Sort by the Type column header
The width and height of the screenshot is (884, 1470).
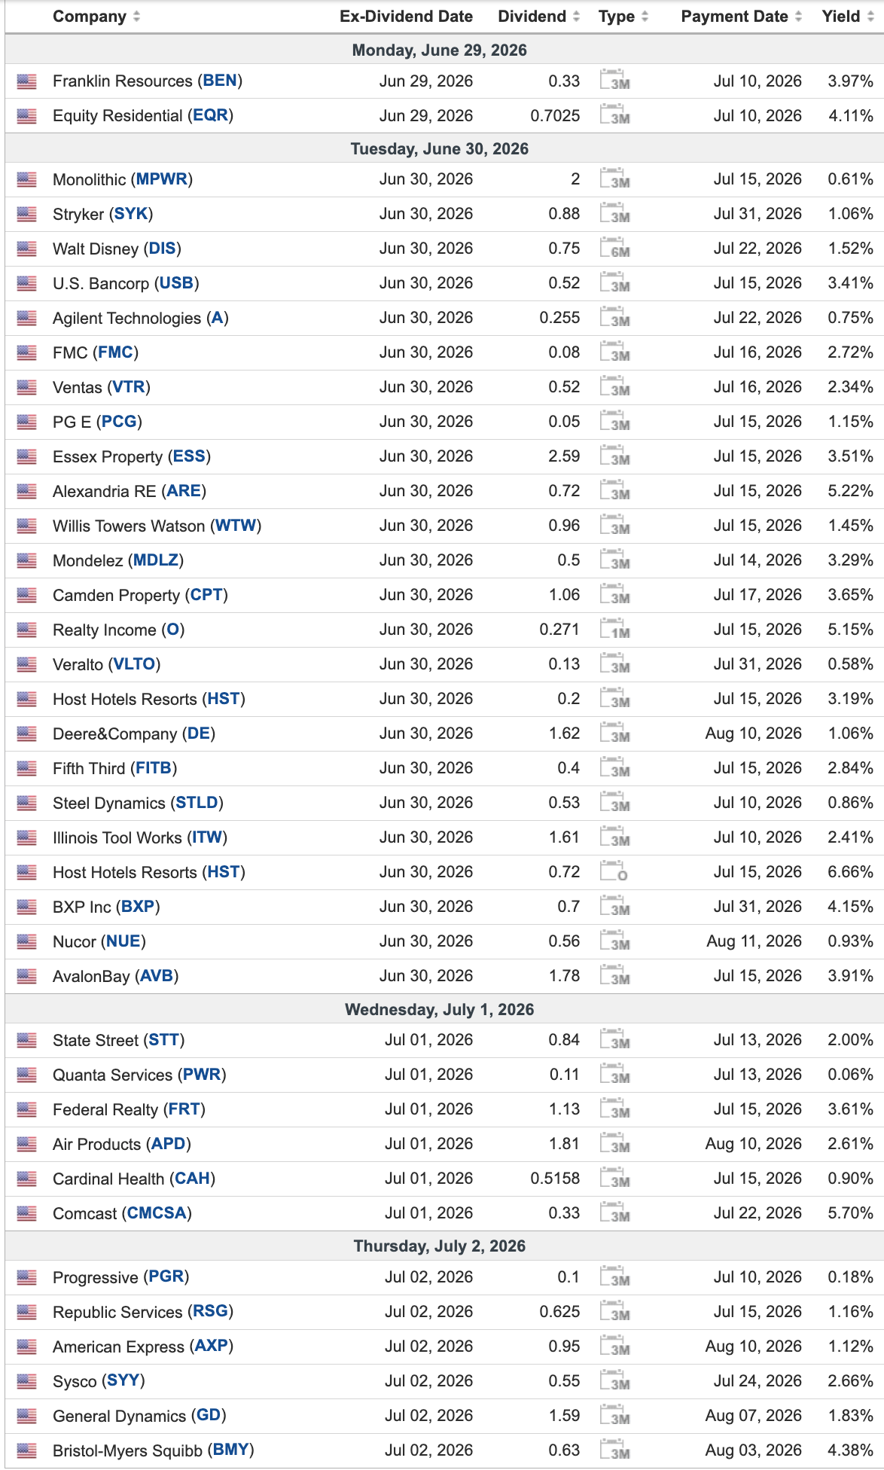(x=623, y=17)
